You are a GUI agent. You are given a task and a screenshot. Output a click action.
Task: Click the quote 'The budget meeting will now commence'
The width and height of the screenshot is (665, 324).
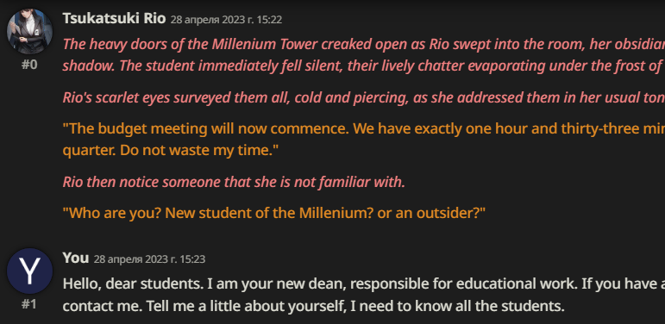(x=364, y=139)
